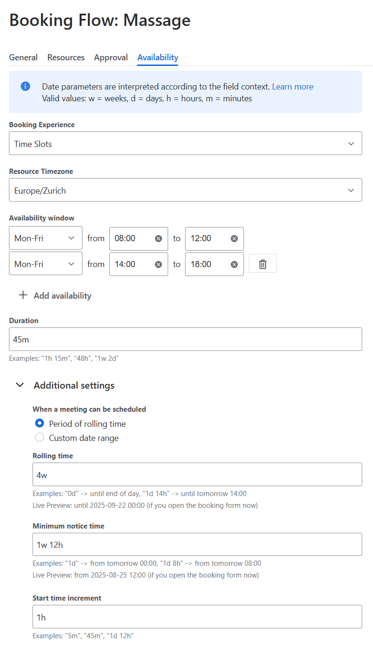The height and width of the screenshot is (651, 373).
Task: Select Period of rolling time option
Action: click(x=40, y=423)
